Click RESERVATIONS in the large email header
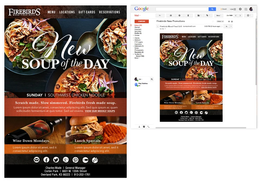This screenshot has height=183, width=261. click(110, 12)
